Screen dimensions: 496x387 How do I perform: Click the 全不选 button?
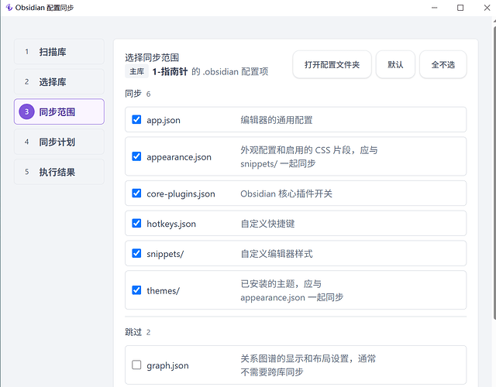(443, 64)
